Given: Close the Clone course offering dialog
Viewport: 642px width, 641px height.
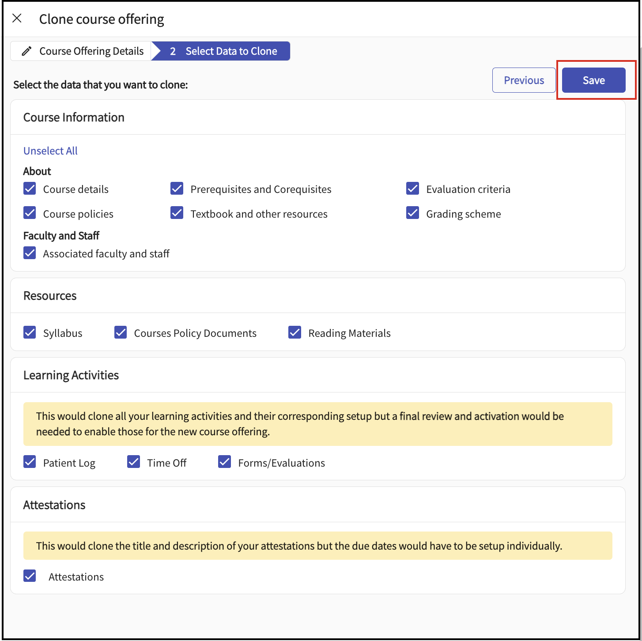Looking at the screenshot, I should pyautogui.click(x=17, y=18).
